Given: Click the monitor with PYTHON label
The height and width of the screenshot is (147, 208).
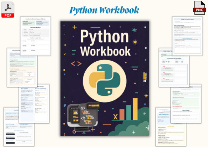Looking at the screenshot, I should click(83, 117).
